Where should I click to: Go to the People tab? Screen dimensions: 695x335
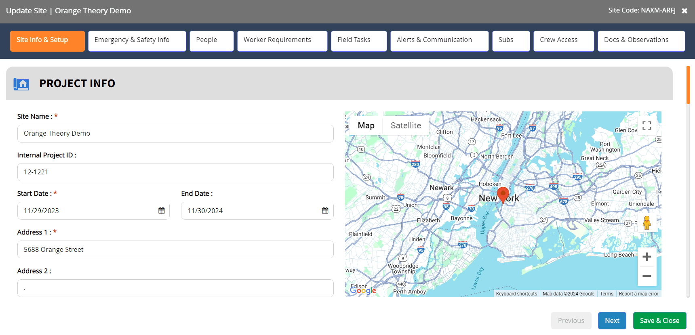[212, 41]
